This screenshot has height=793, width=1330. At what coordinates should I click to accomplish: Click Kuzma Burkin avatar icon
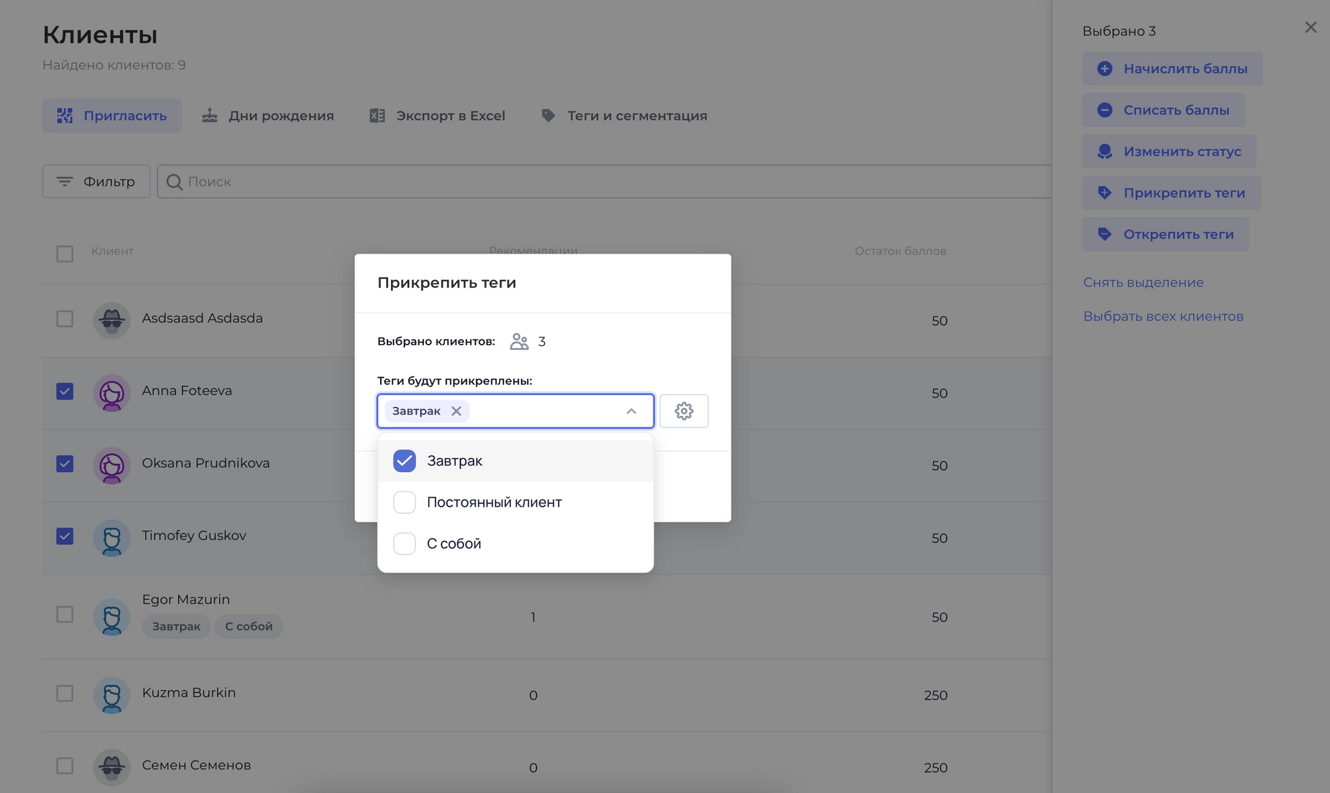pos(111,695)
